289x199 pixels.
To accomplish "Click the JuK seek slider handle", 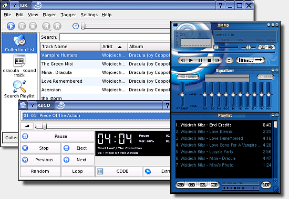I will tap(83, 26).
